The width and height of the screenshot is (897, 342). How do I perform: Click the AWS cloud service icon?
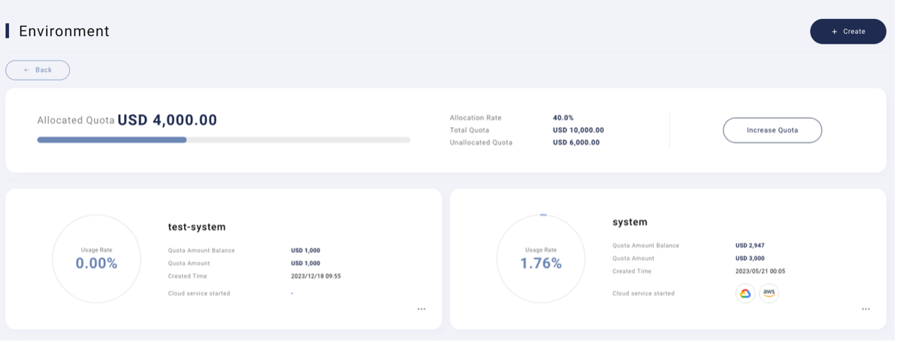click(769, 293)
